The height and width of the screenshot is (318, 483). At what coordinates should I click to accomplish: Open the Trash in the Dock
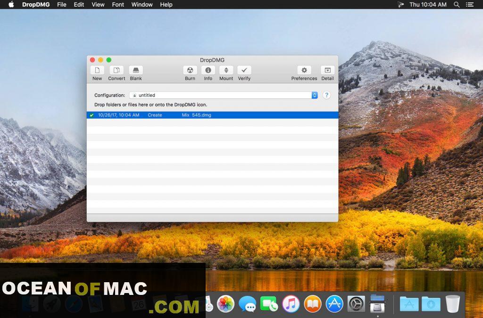pyautogui.click(x=452, y=303)
